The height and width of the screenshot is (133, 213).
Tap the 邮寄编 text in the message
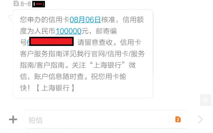point(106,31)
